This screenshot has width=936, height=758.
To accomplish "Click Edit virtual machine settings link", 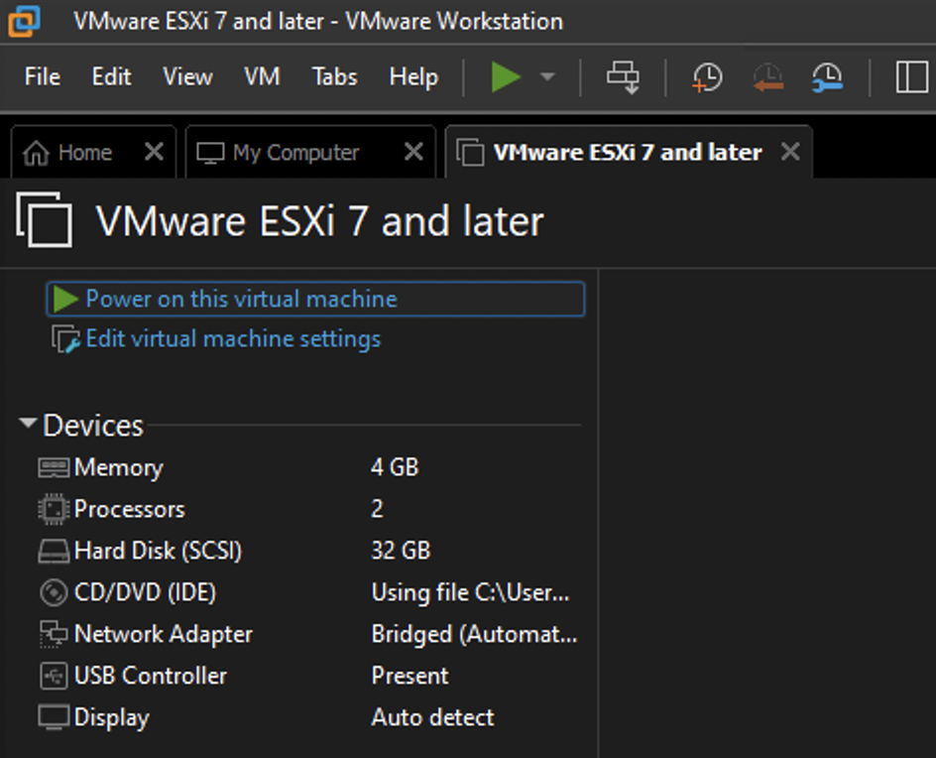I will [x=233, y=338].
